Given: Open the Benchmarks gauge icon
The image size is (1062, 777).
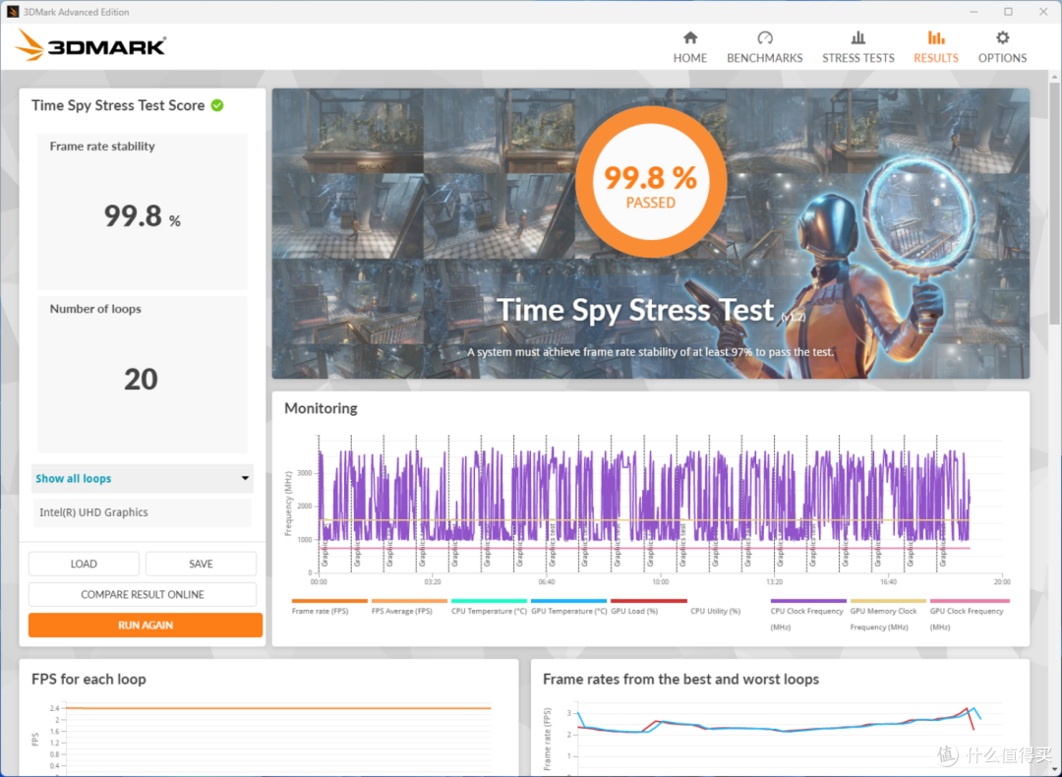Looking at the screenshot, I should click(x=764, y=38).
